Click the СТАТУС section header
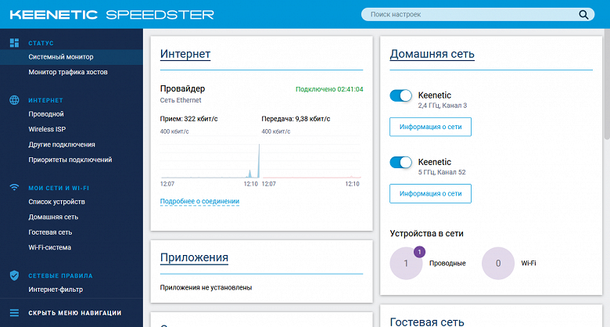 (x=41, y=43)
